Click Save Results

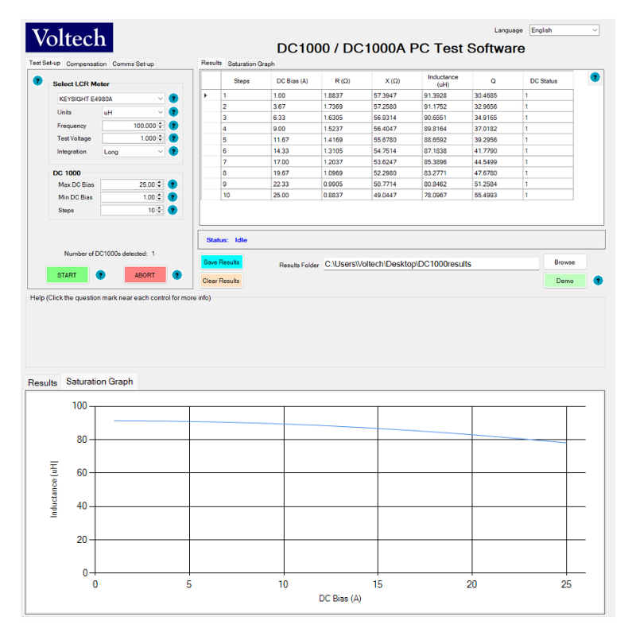click(x=221, y=262)
